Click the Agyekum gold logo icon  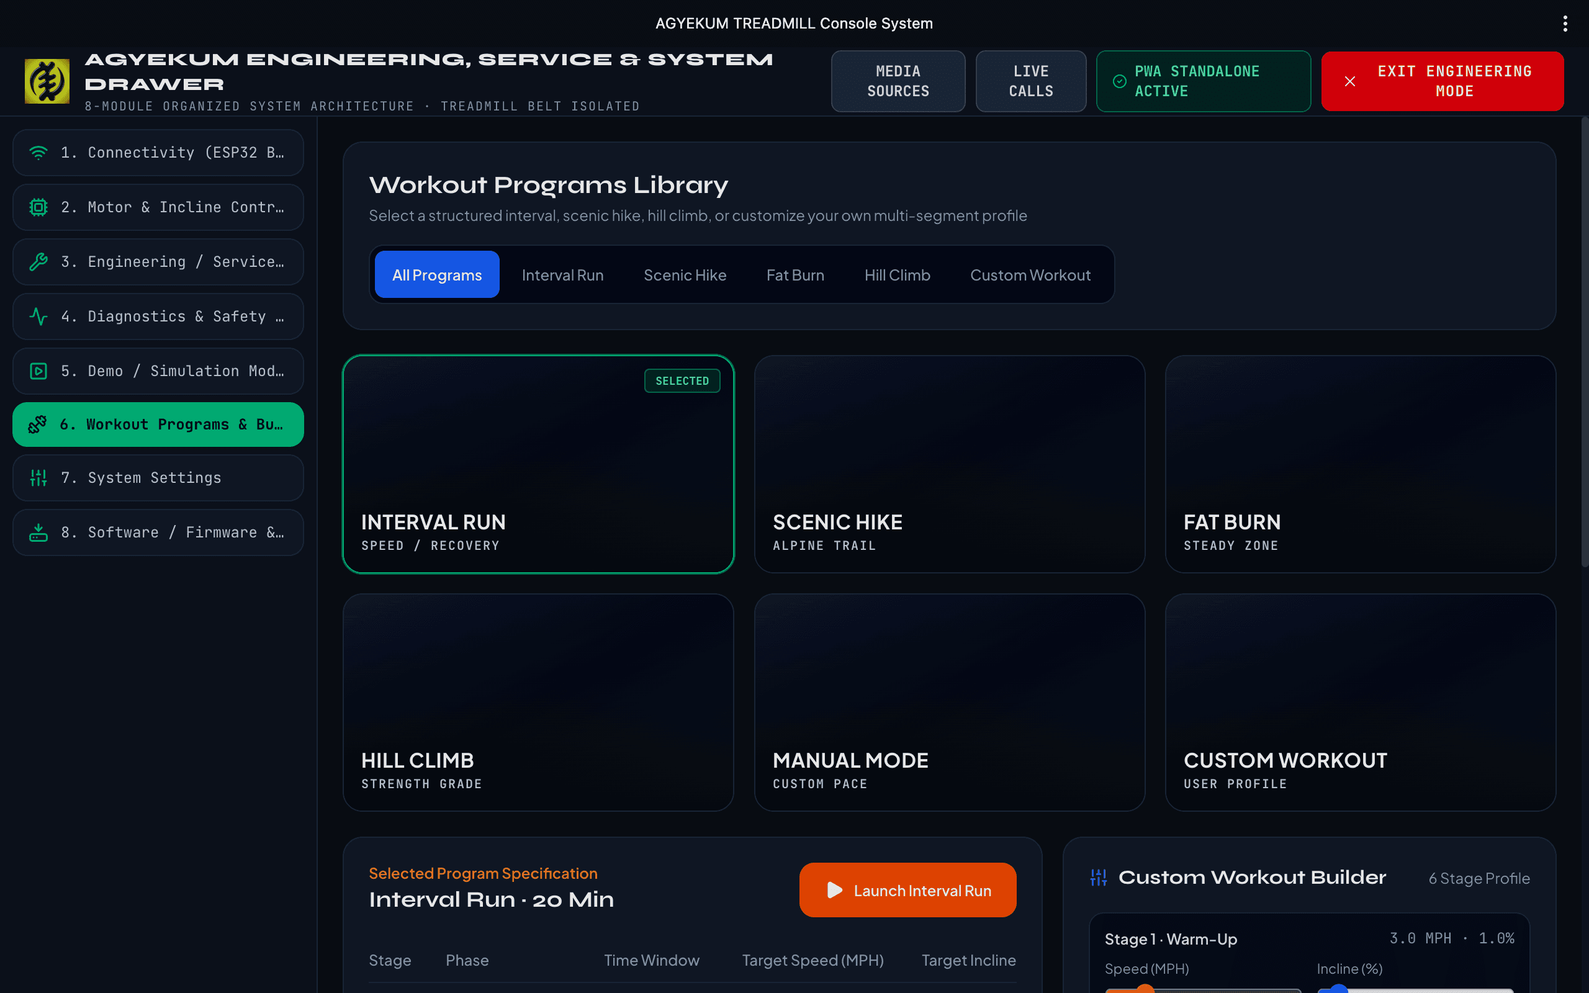[x=47, y=81]
